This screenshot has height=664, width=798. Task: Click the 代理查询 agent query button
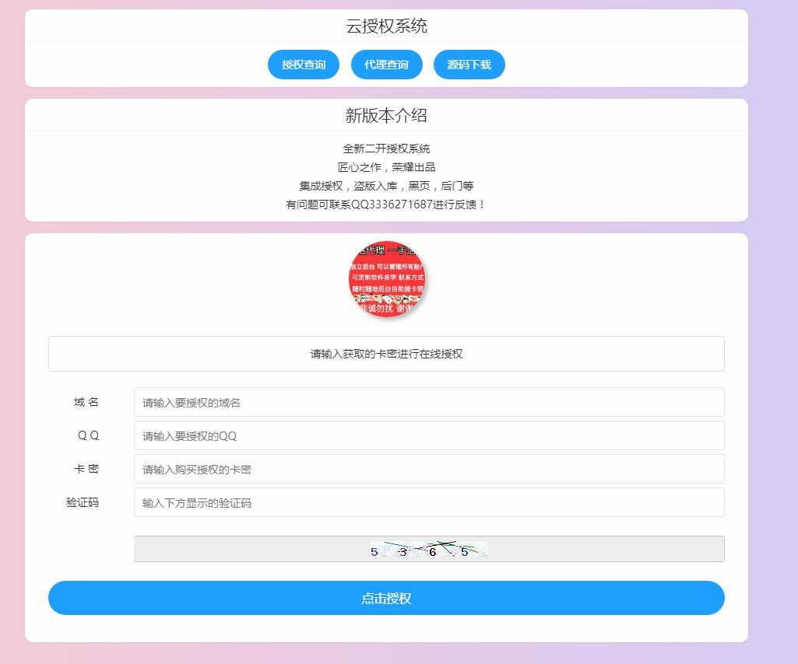click(386, 65)
